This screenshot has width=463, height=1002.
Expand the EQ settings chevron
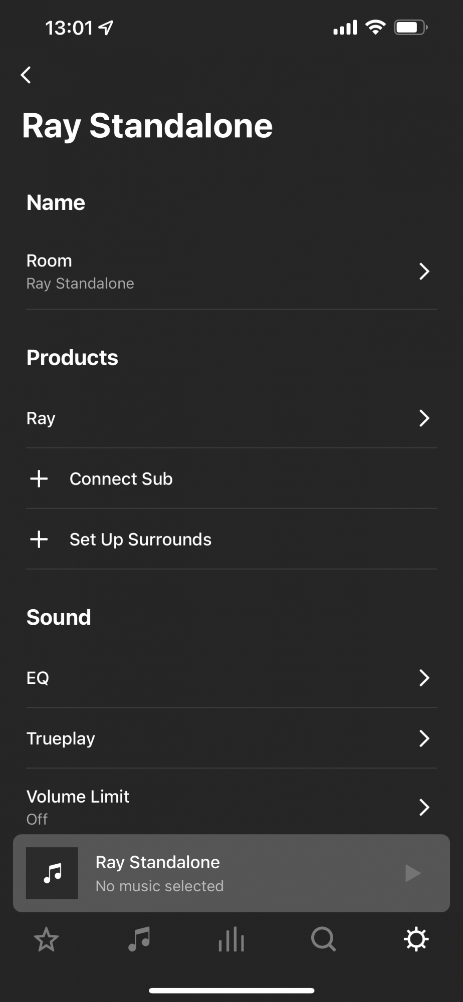(x=424, y=678)
